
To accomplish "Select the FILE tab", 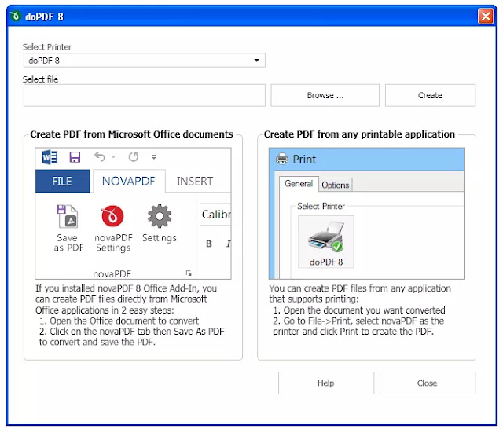I will [x=62, y=182].
